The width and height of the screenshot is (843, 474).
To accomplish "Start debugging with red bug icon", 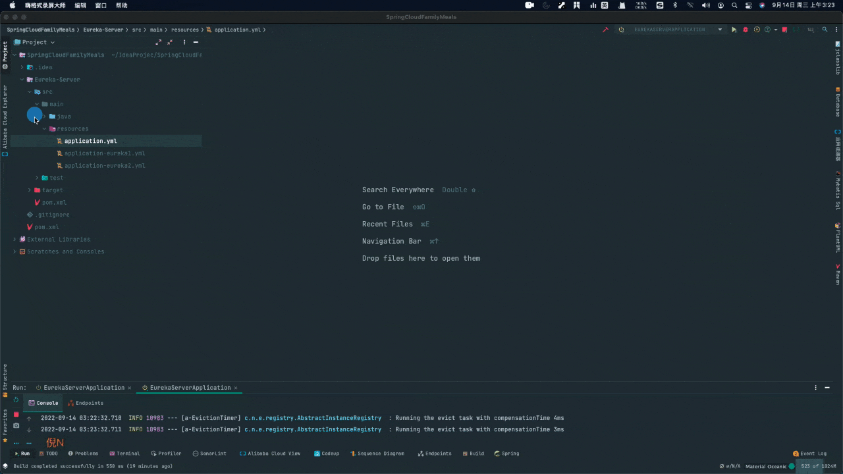I will (746, 30).
